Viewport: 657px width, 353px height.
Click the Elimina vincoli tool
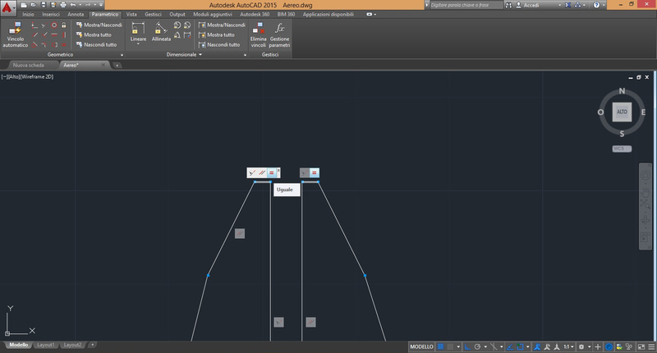click(258, 34)
